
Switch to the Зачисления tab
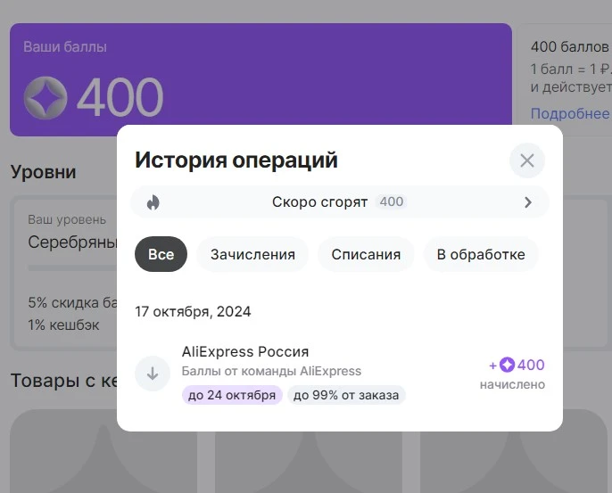coord(252,254)
